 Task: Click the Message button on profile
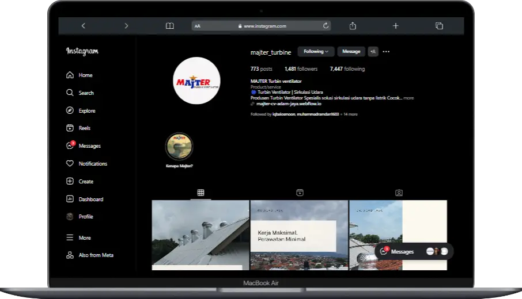click(351, 52)
